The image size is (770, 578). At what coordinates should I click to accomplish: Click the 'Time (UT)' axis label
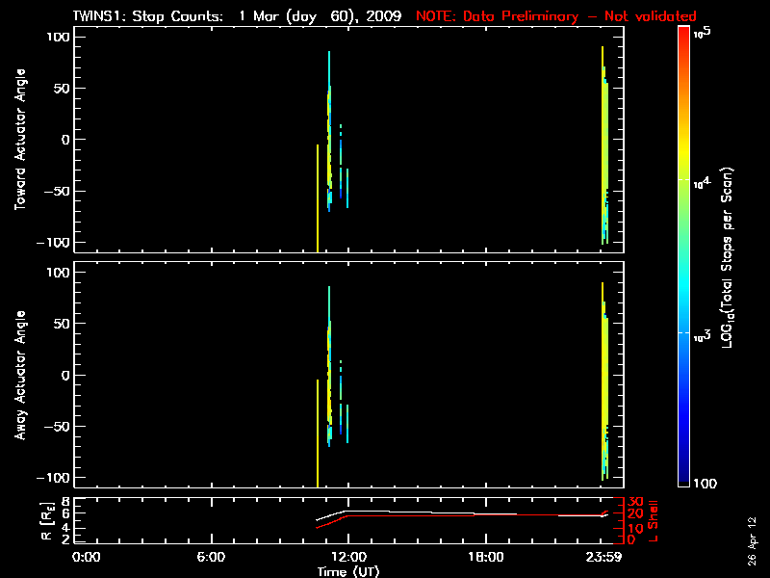pyautogui.click(x=349, y=571)
